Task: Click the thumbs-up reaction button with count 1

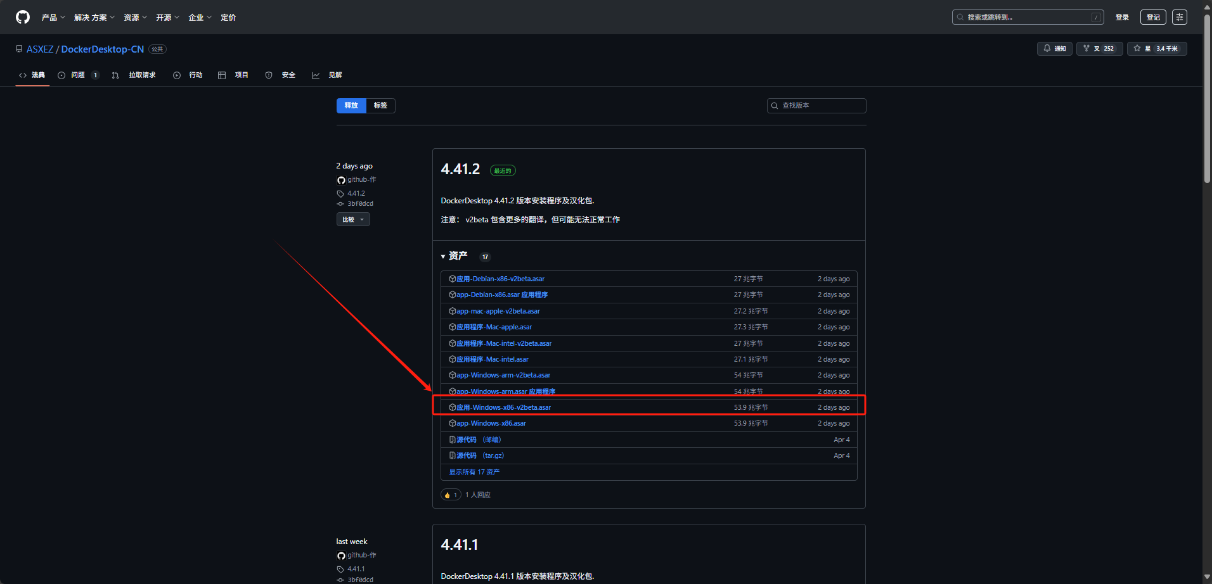Action: point(451,495)
